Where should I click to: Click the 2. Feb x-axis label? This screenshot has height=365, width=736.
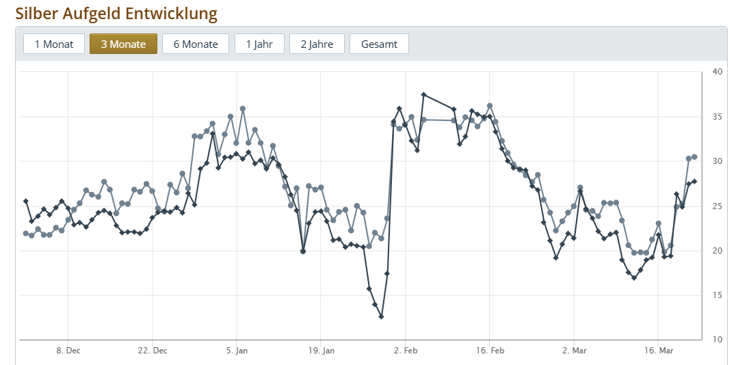(x=406, y=351)
